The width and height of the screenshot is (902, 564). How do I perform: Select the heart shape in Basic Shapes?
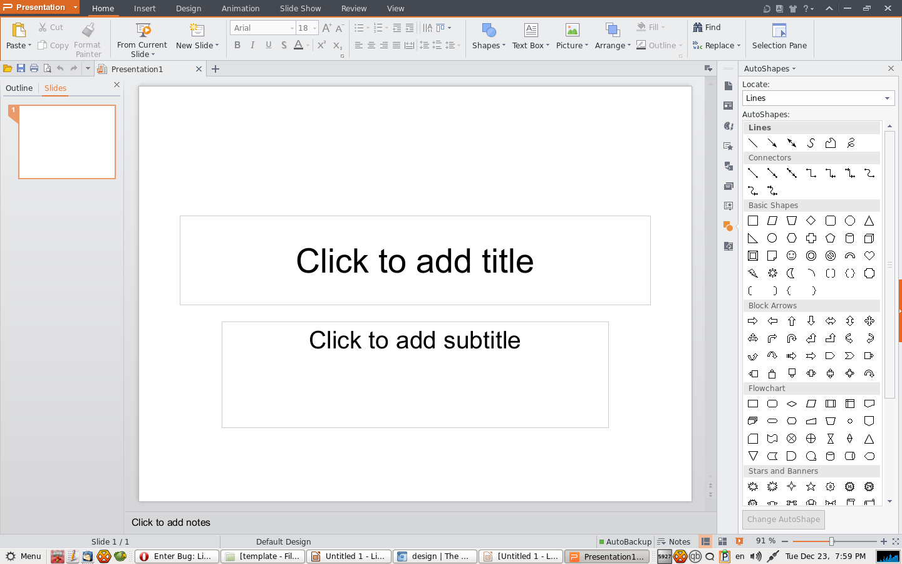(x=869, y=256)
